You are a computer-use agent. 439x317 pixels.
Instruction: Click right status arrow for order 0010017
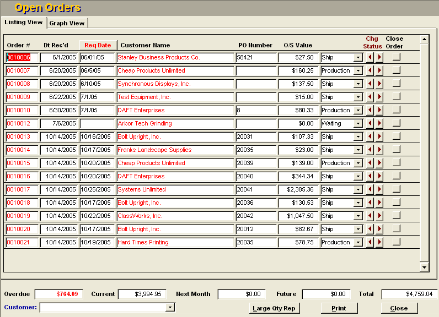(x=379, y=189)
